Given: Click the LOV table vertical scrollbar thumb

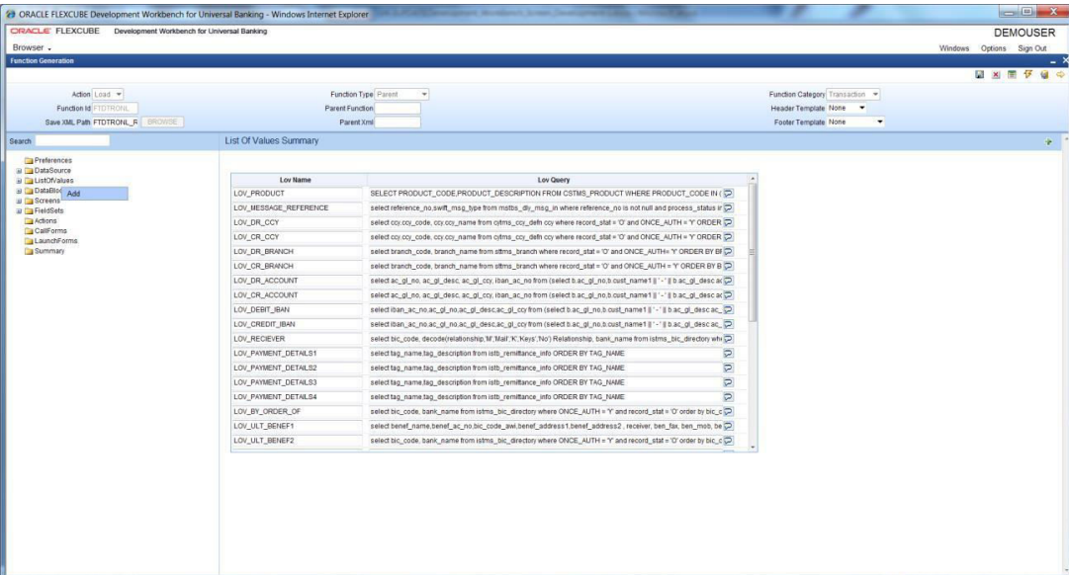Looking at the screenshot, I should 753,252.
